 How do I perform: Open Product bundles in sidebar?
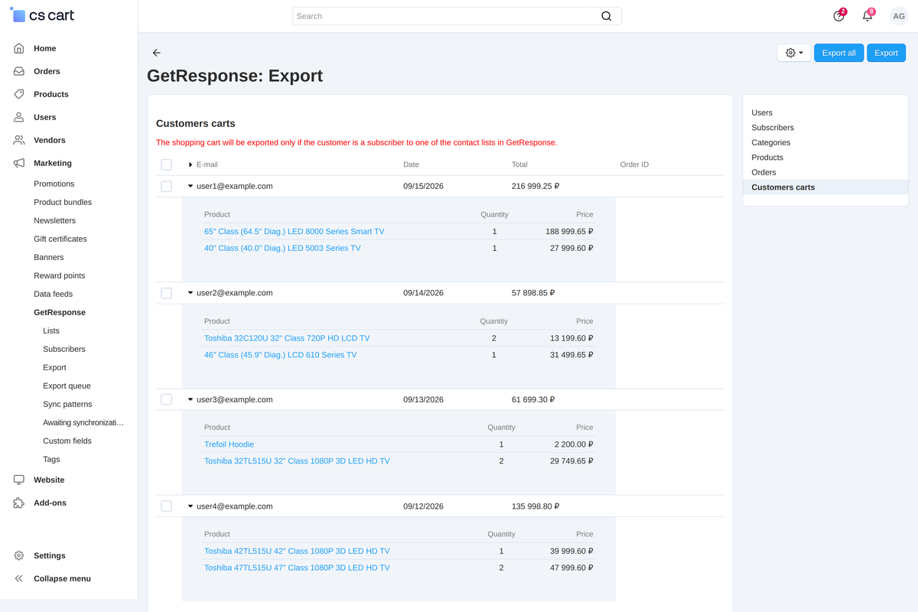pyautogui.click(x=63, y=202)
